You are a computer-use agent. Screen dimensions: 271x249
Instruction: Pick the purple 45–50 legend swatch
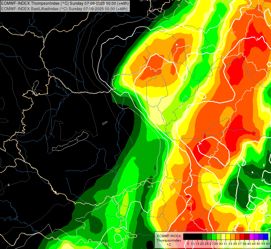click(x=256, y=237)
